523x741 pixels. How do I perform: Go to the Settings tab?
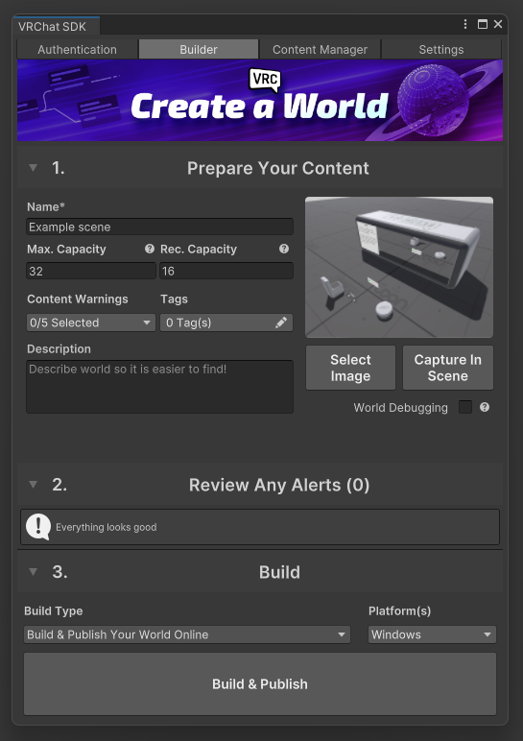click(441, 50)
